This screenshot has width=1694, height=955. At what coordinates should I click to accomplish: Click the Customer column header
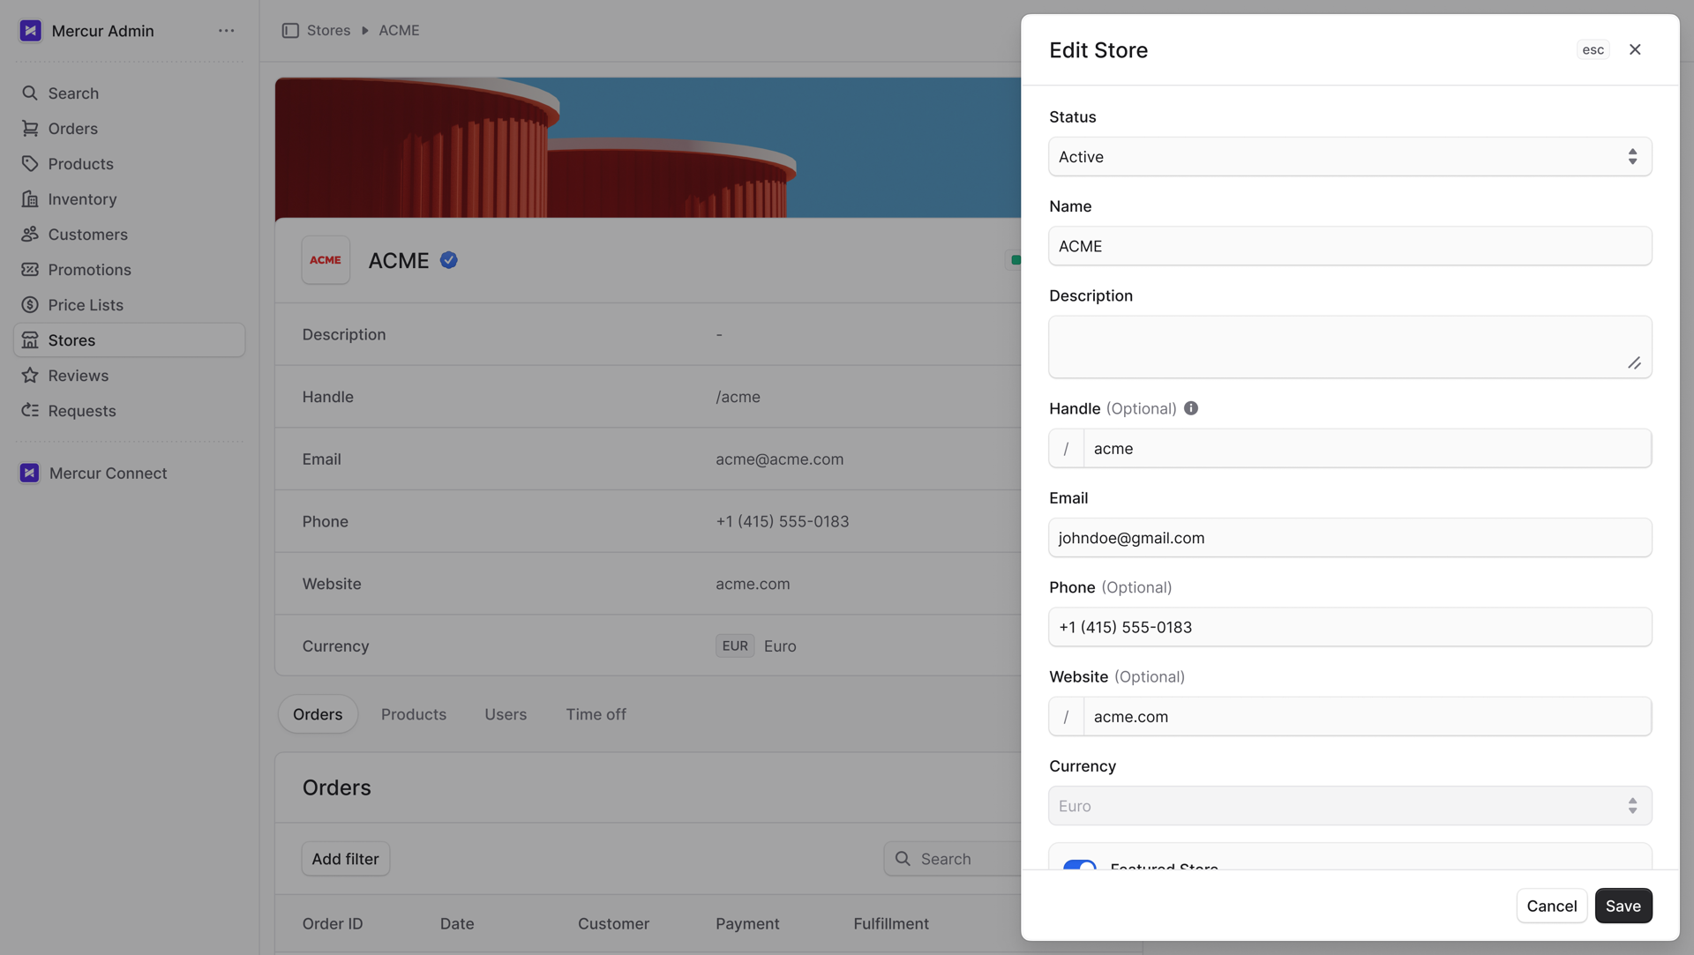pos(613,924)
